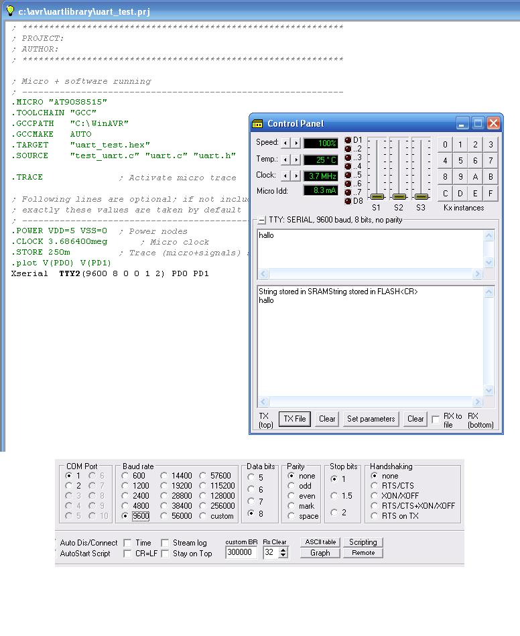Click keypad key 9
Viewport: 520px width, 636px height.
[460, 177]
